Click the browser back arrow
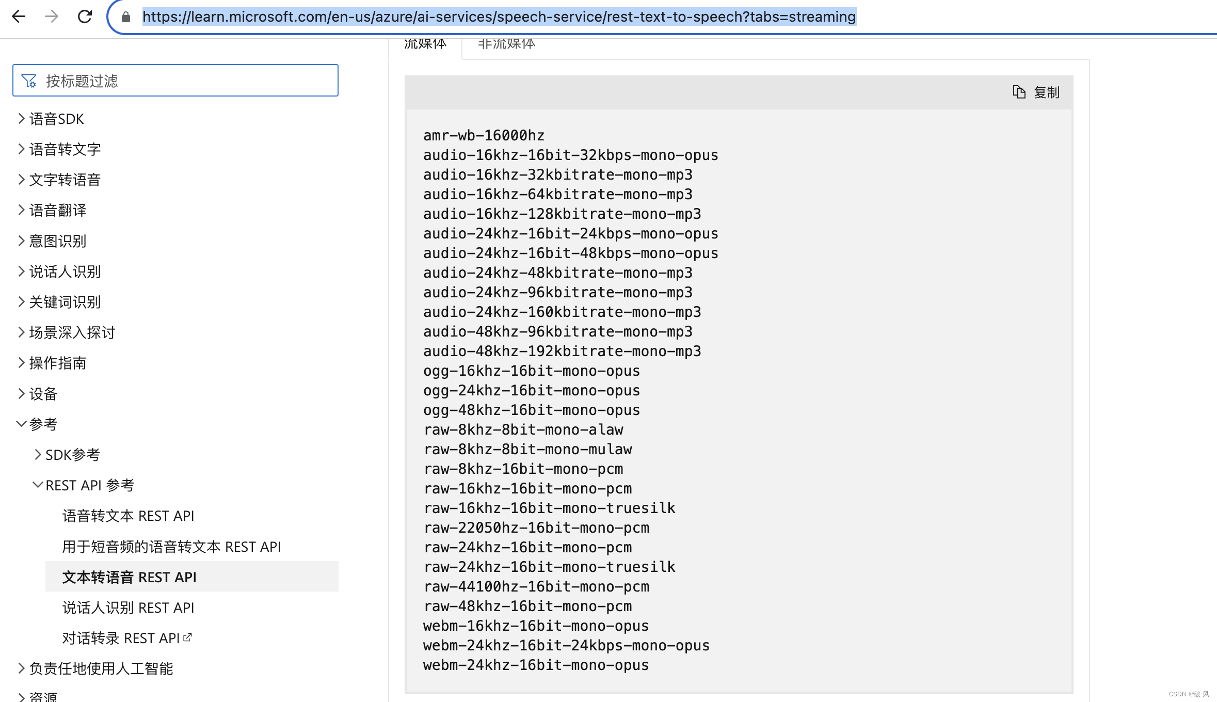 click(x=19, y=17)
